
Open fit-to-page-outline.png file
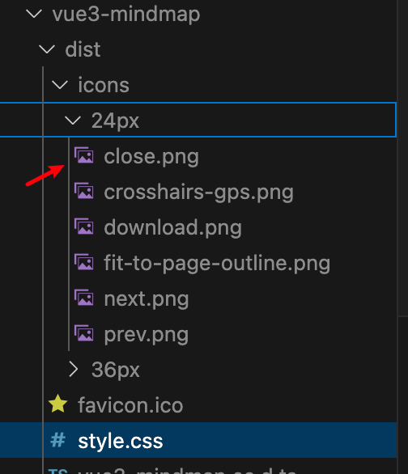pyautogui.click(x=217, y=264)
